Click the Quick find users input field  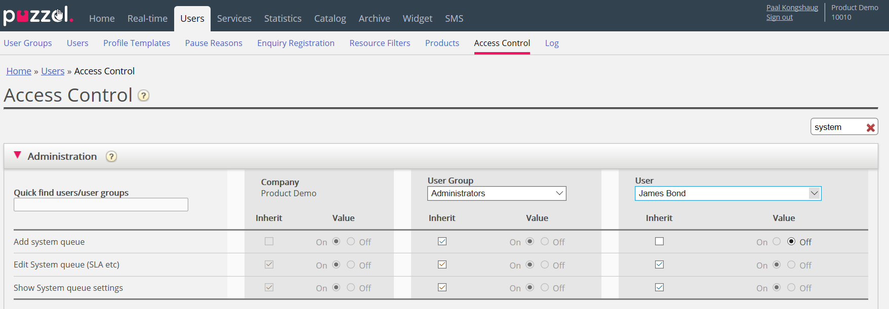point(101,205)
